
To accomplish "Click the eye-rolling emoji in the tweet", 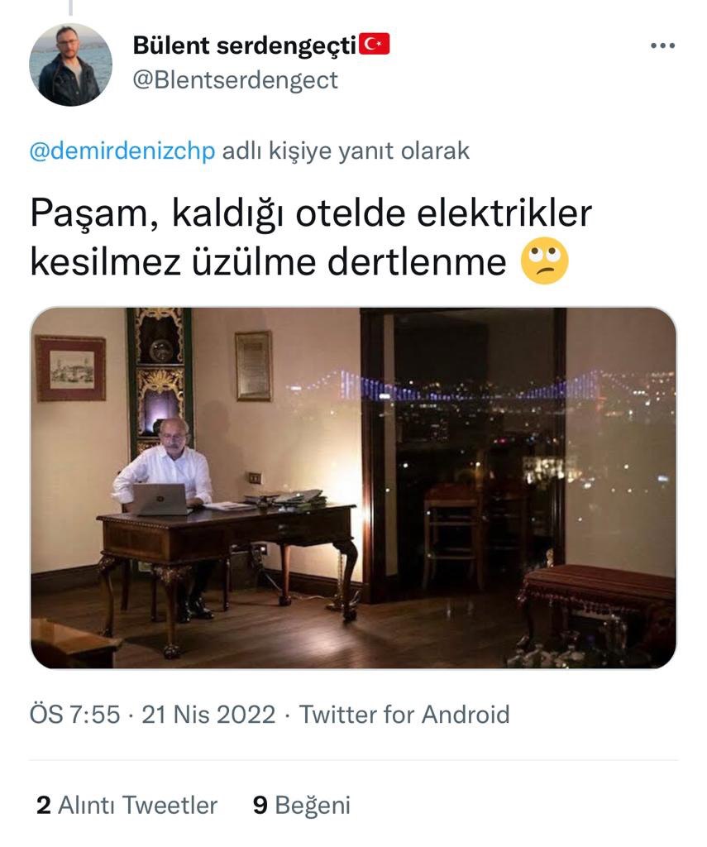I will pyautogui.click(x=544, y=261).
